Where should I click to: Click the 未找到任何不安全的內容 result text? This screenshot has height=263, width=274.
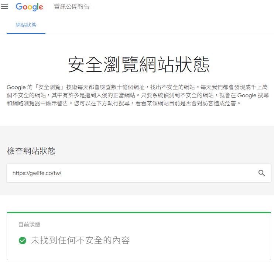[x=80, y=241]
